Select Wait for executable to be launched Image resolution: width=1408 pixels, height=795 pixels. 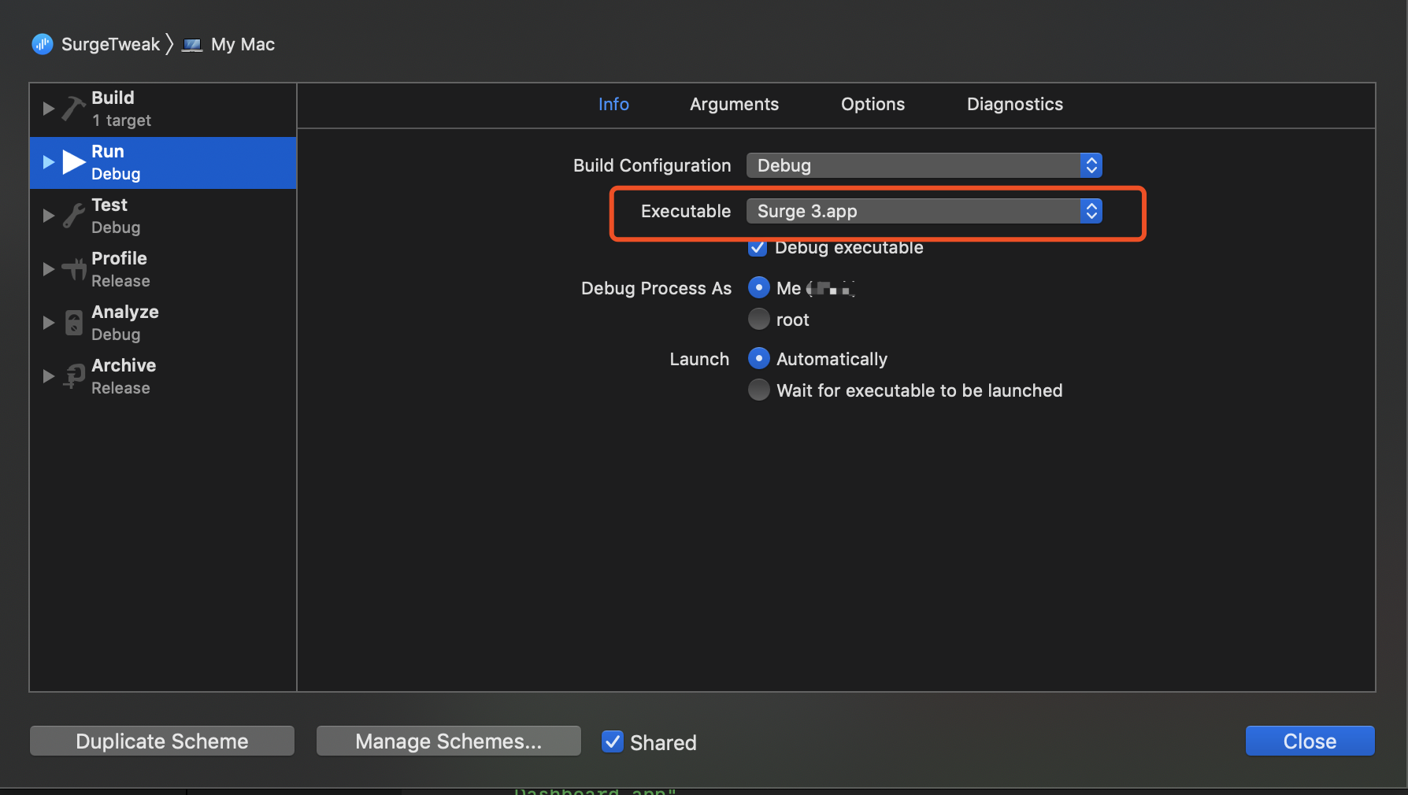click(x=758, y=390)
